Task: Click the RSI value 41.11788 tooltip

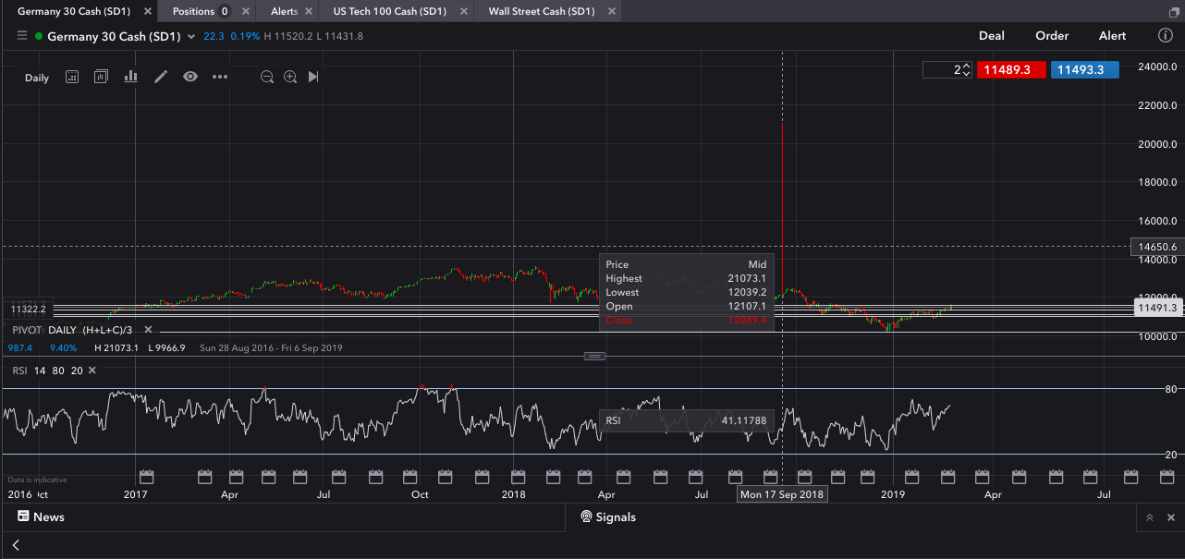Action: point(686,420)
